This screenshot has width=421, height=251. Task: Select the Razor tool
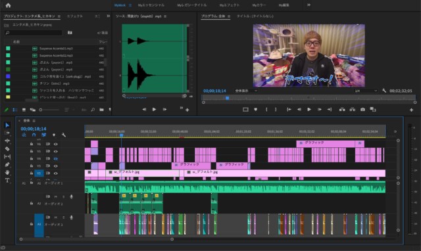click(x=7, y=148)
